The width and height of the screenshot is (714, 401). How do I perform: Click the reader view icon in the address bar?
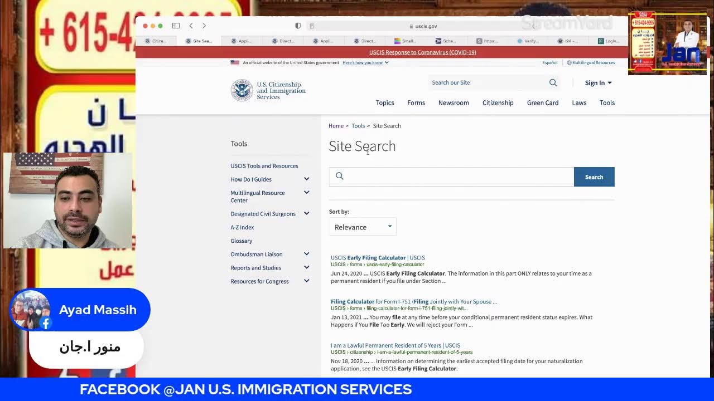point(312,26)
